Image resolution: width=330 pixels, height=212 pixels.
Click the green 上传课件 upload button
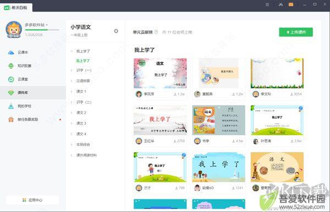point(296,32)
